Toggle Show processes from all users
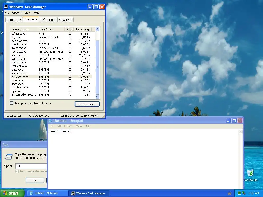 pos(11,103)
